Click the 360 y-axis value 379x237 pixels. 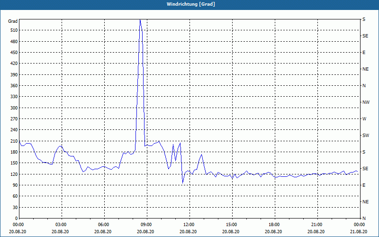(15, 86)
